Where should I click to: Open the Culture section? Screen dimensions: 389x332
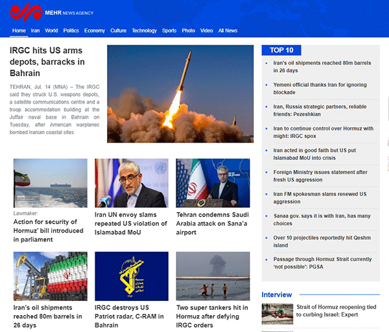[119, 30]
